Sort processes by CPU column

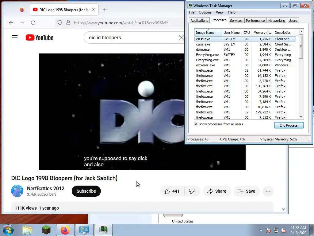pyautogui.click(x=247, y=33)
